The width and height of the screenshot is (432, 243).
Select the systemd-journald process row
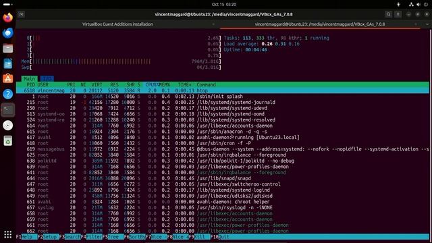222,102
